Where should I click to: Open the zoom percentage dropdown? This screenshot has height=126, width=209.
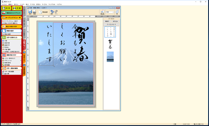click(113, 12)
